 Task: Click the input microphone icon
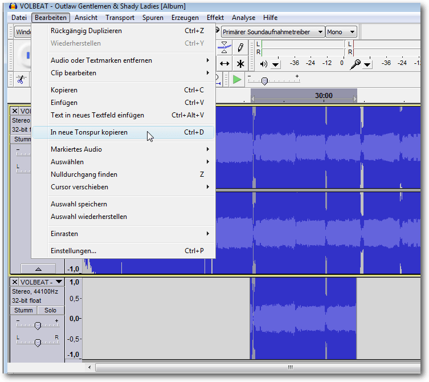pos(355,64)
